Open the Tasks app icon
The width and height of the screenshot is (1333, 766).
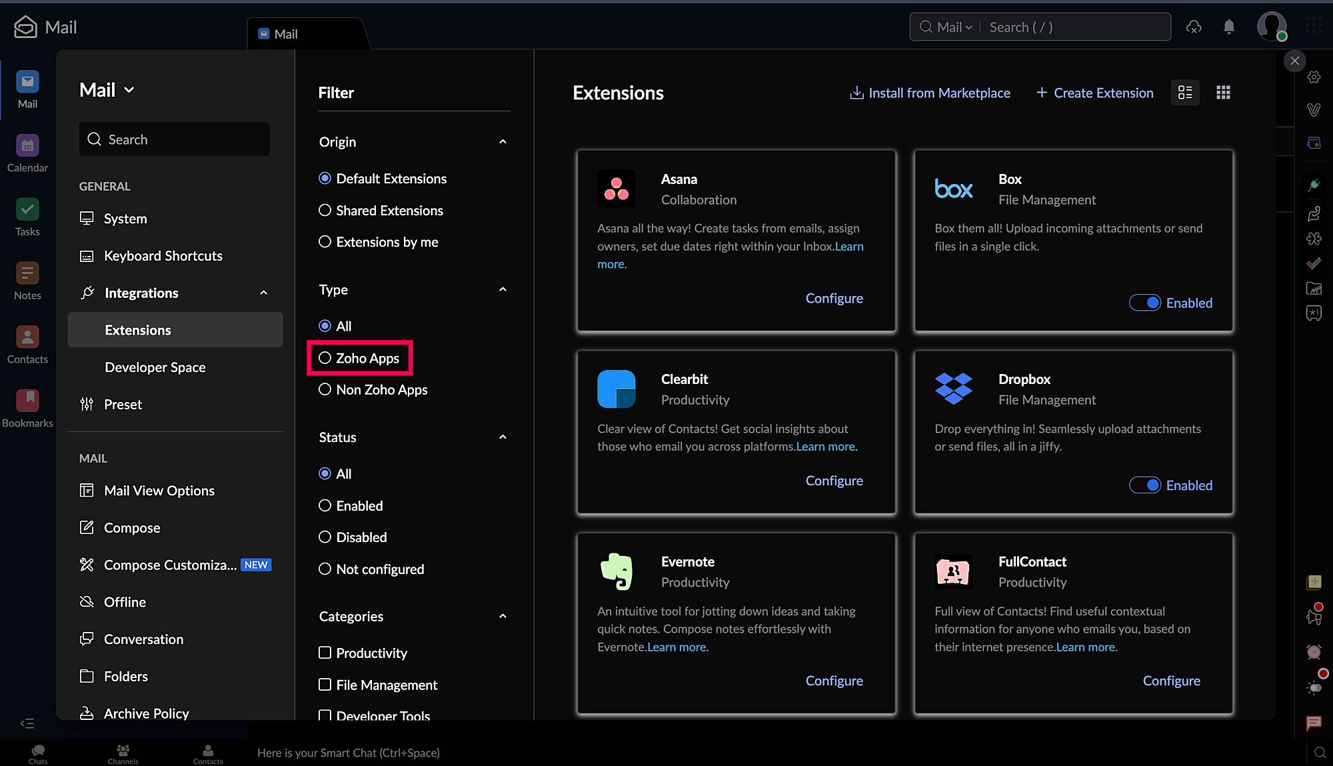[x=27, y=217]
